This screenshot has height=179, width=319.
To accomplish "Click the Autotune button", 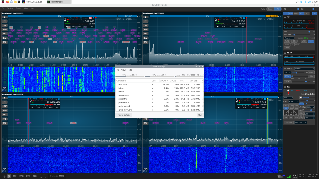I will [289, 123].
